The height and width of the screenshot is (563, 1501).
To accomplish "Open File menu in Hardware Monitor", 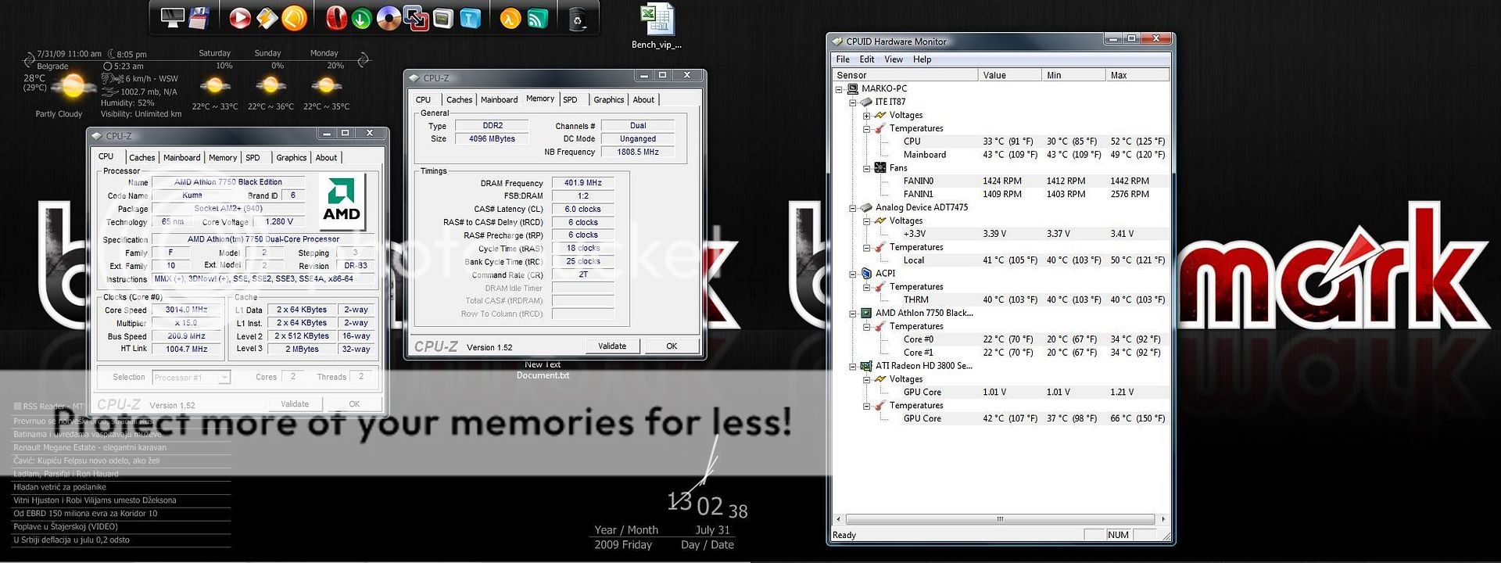I will [x=843, y=59].
